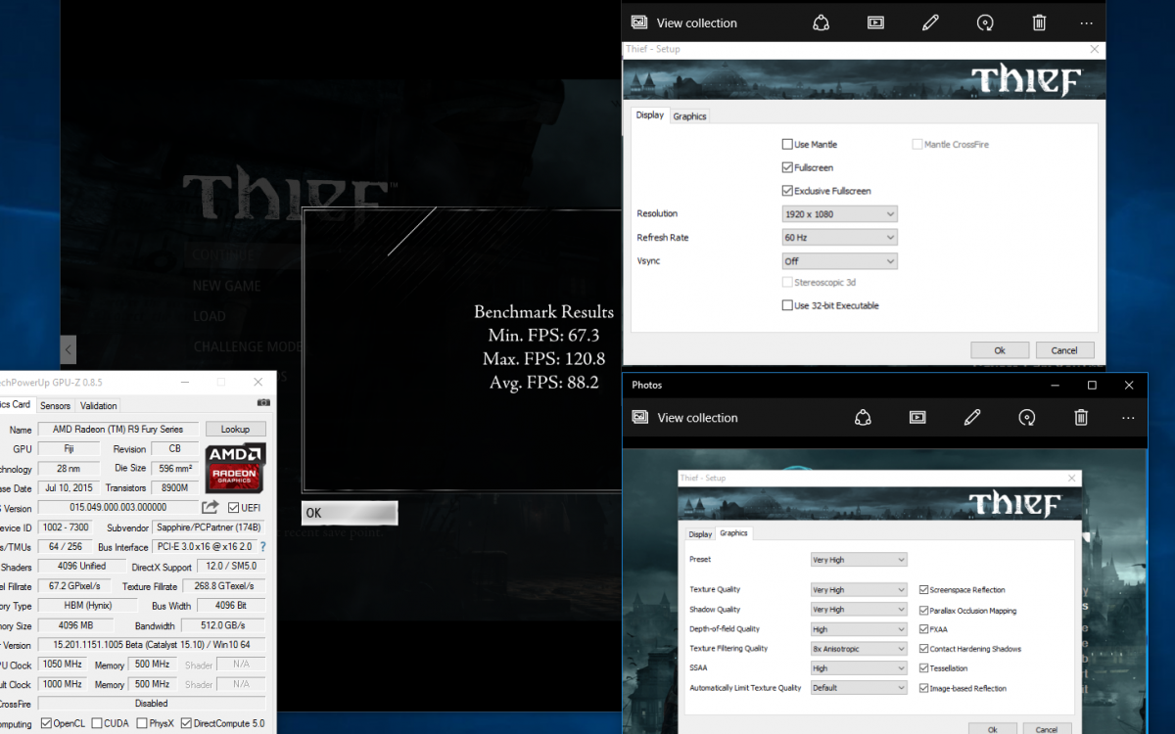Toggle the Tessellation checkbox

point(924,668)
